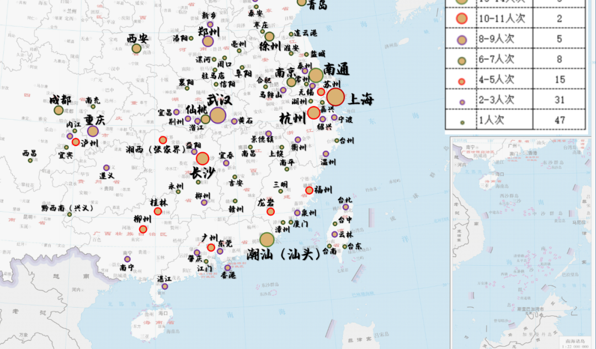Click the South China Sea inset map

coord(521,242)
